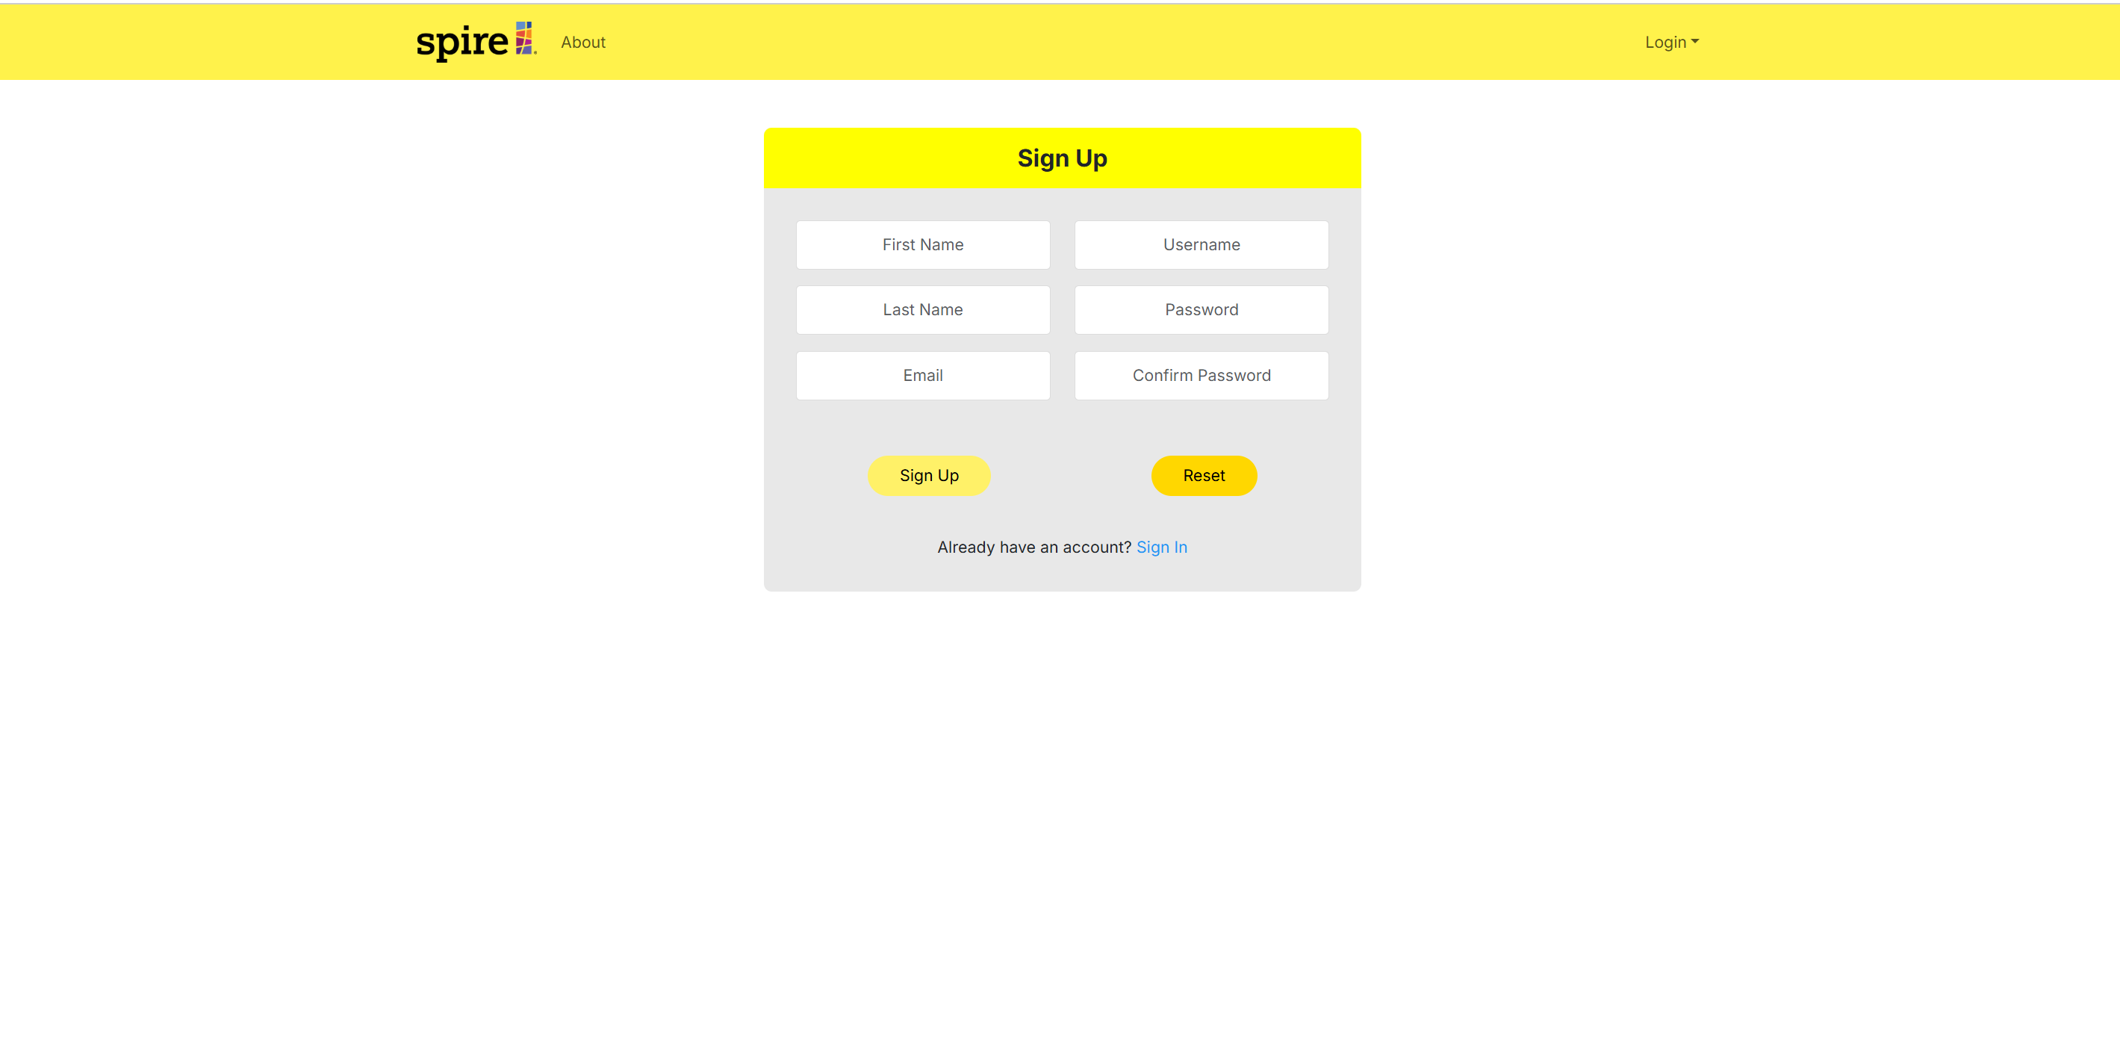Click the spire logo in navbar
The image size is (2120, 1051).
pos(476,41)
